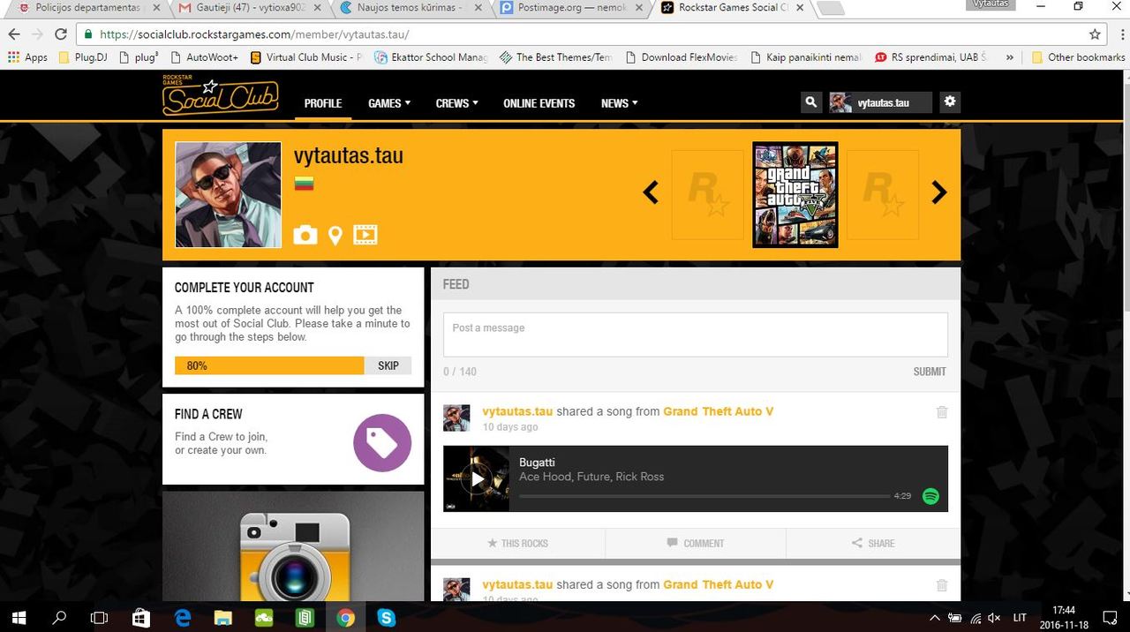Open the vytautas.tau account menu in header
1130x632 pixels.
tap(880, 102)
